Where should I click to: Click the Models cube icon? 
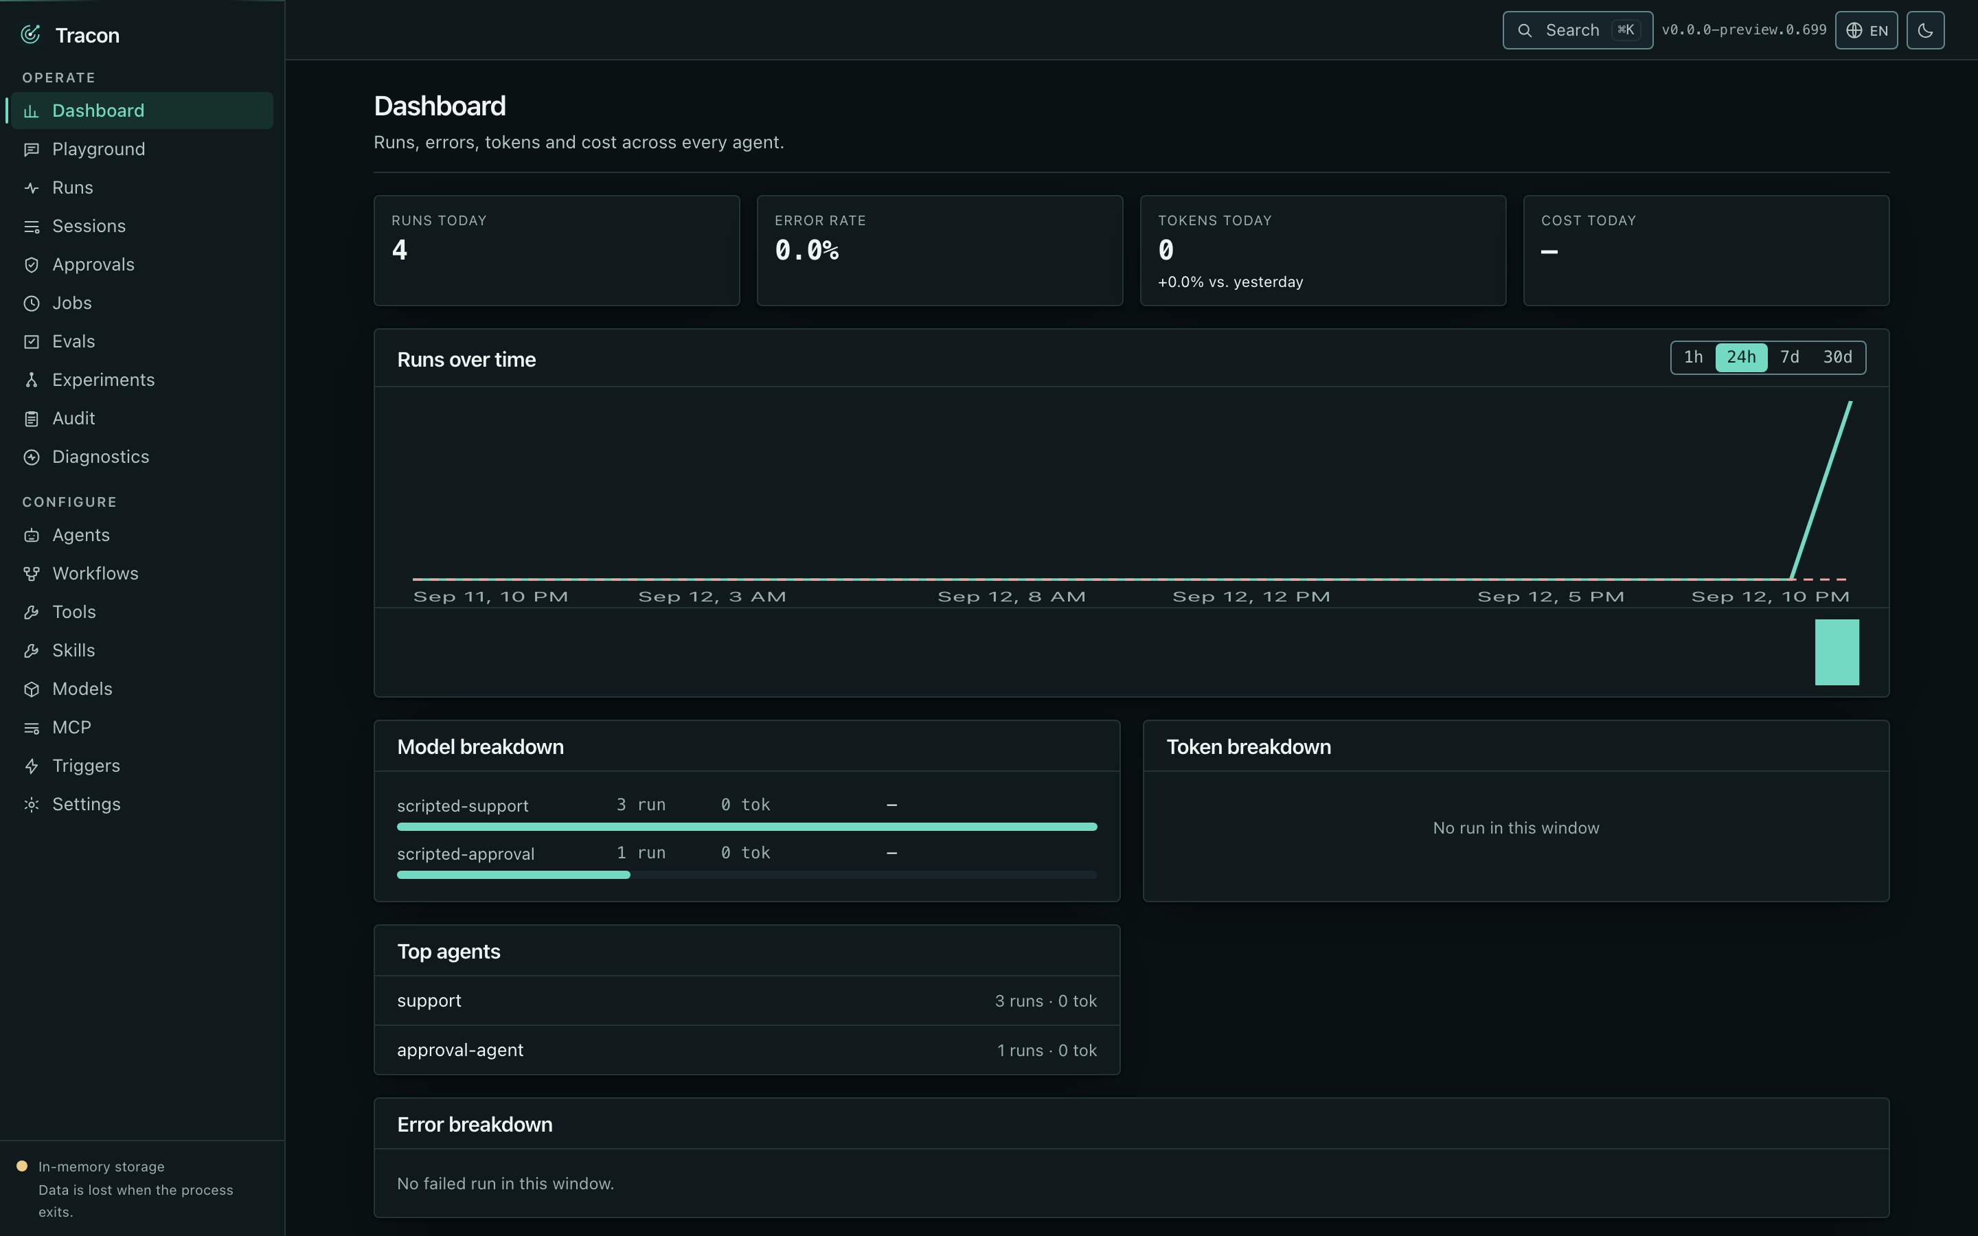[31, 689]
